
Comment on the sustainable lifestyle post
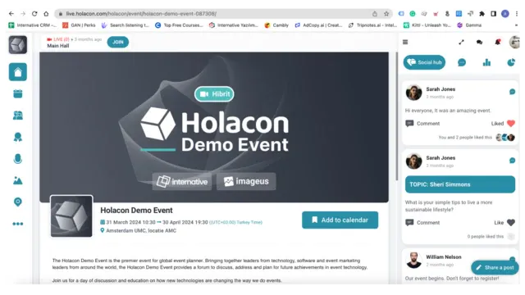tap(422, 222)
